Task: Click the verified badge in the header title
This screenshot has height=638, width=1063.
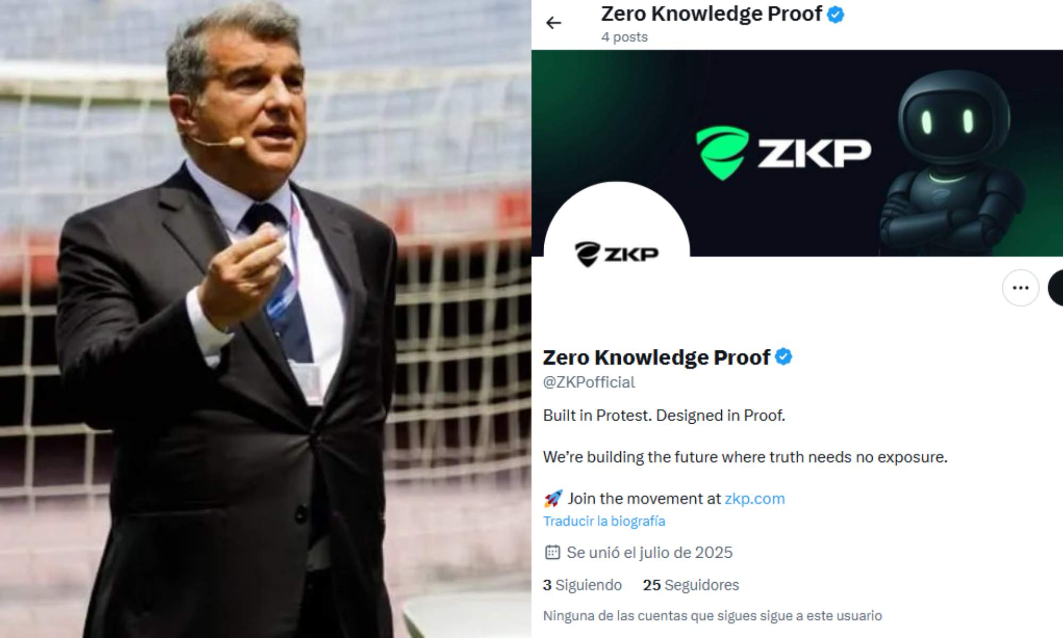Action: click(x=836, y=14)
